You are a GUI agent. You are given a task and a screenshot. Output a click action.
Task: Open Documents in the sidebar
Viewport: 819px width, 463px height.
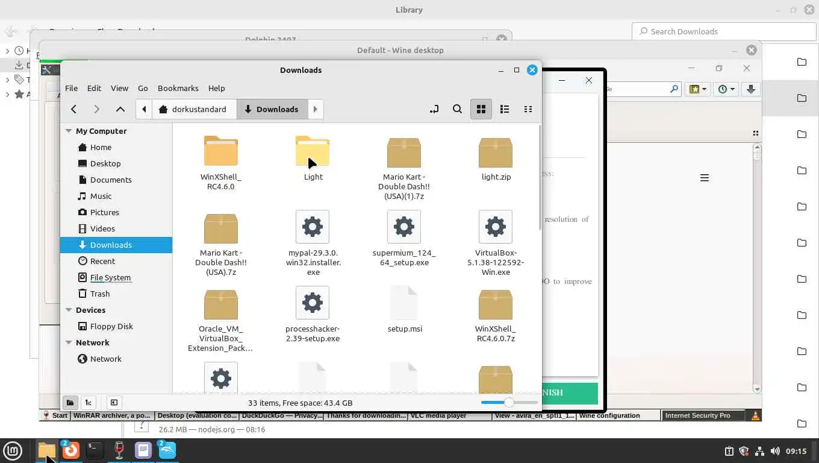pyautogui.click(x=111, y=180)
